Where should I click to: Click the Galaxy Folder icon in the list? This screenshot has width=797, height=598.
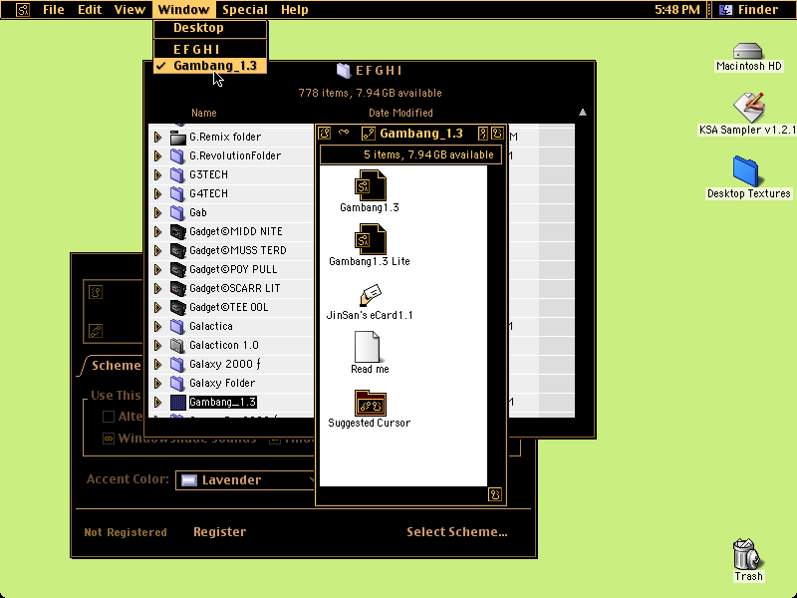point(177,383)
